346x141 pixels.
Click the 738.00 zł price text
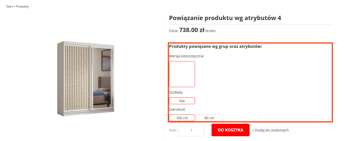192,30
